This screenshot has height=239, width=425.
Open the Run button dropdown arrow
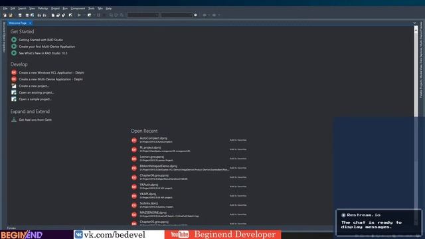pos(84,15)
